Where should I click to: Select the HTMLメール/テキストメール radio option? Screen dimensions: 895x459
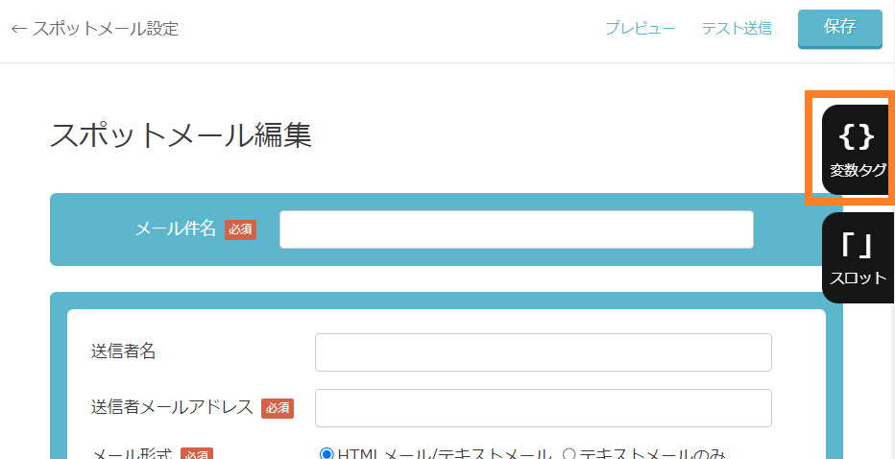[327, 454]
